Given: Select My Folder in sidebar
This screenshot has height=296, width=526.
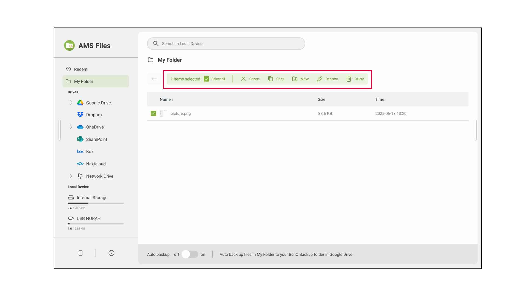Looking at the screenshot, I should tap(84, 82).
